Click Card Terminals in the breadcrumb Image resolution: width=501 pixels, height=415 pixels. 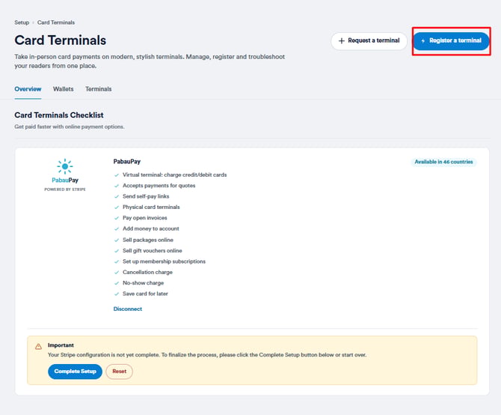(x=56, y=22)
